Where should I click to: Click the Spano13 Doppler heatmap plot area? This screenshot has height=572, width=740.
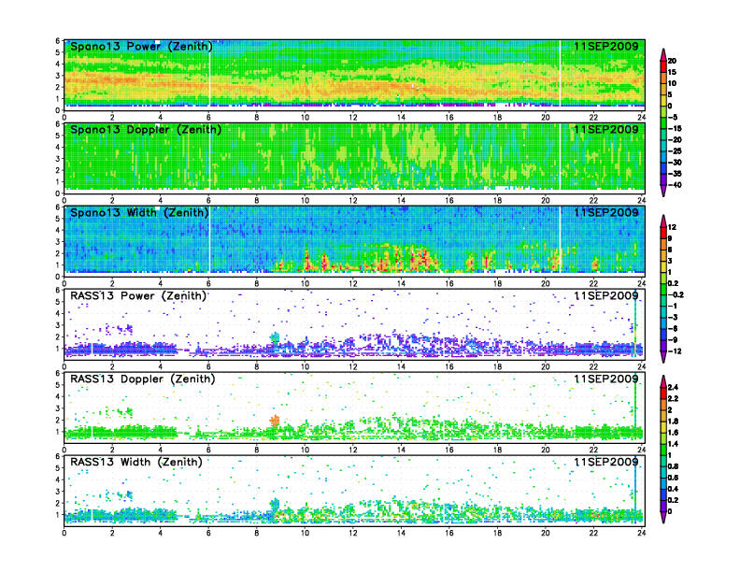(x=354, y=157)
